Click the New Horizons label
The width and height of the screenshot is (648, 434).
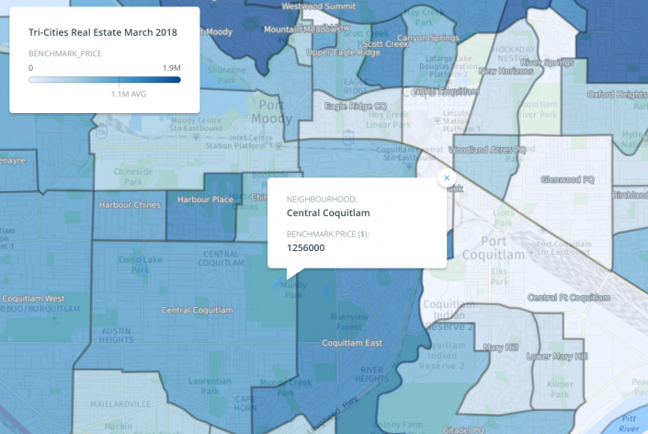point(506,71)
